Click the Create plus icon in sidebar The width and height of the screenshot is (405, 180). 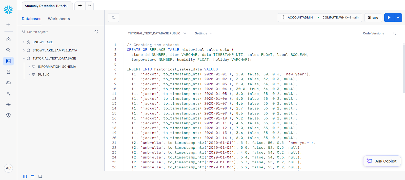8,25
